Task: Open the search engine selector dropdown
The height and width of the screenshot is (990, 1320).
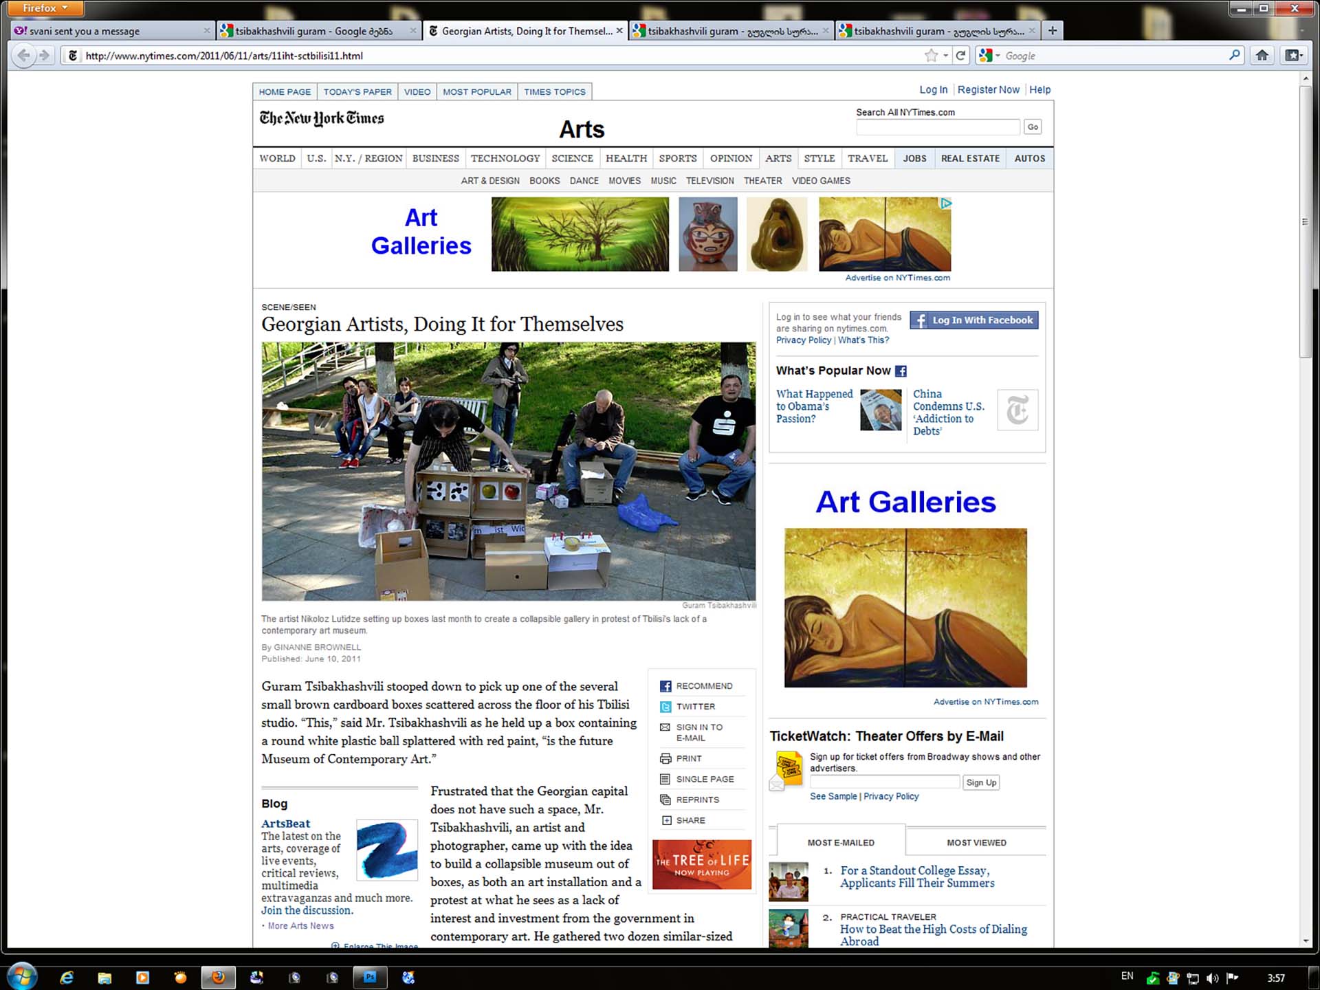Action: tap(989, 56)
